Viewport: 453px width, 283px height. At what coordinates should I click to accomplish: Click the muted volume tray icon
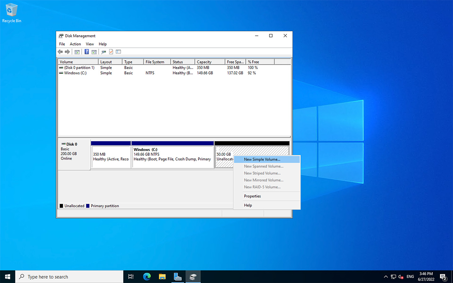(401, 277)
